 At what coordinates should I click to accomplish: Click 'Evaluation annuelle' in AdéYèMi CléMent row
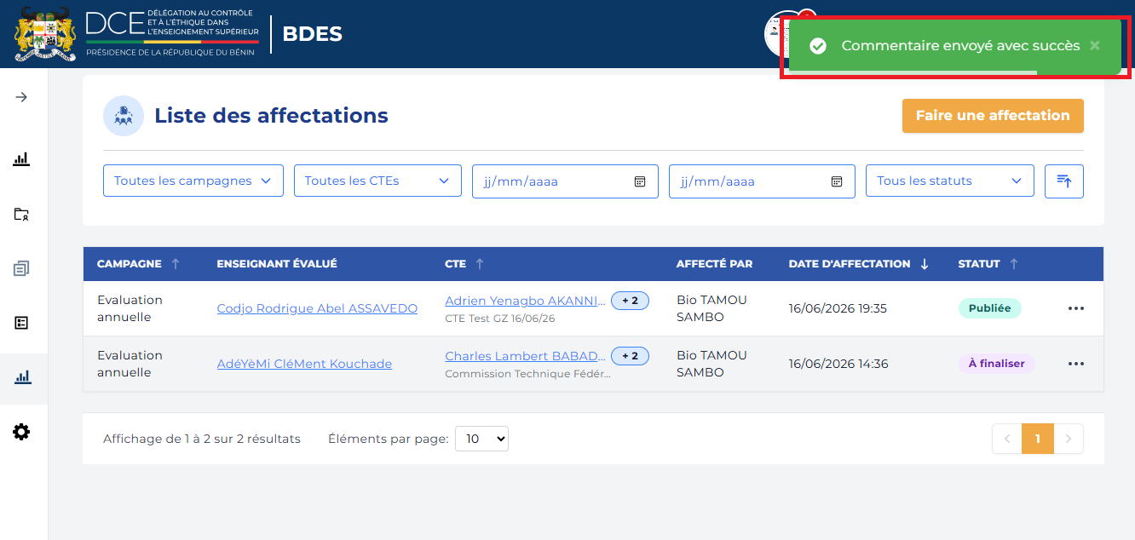[130, 364]
